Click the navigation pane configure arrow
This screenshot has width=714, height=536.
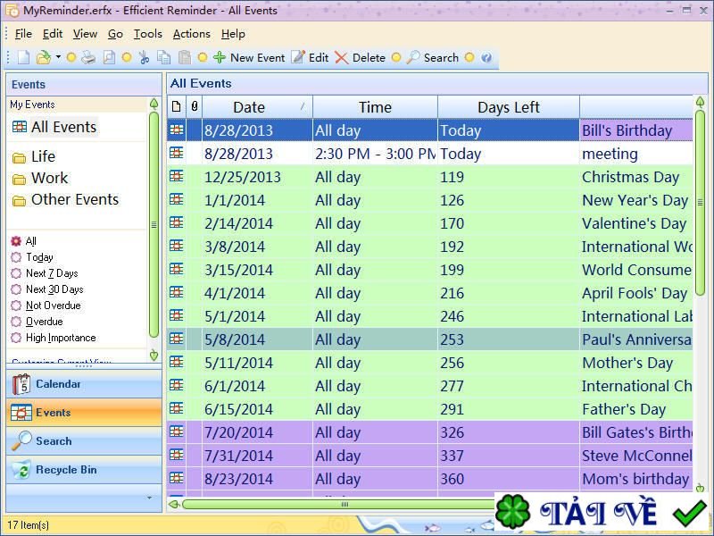pyautogui.click(x=150, y=498)
